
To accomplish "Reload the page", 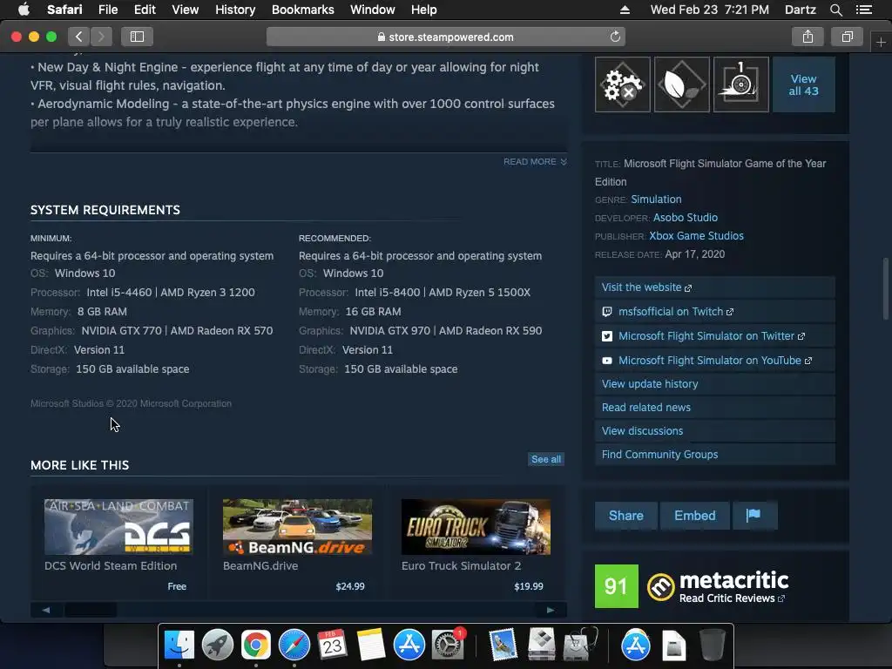I will [x=615, y=37].
